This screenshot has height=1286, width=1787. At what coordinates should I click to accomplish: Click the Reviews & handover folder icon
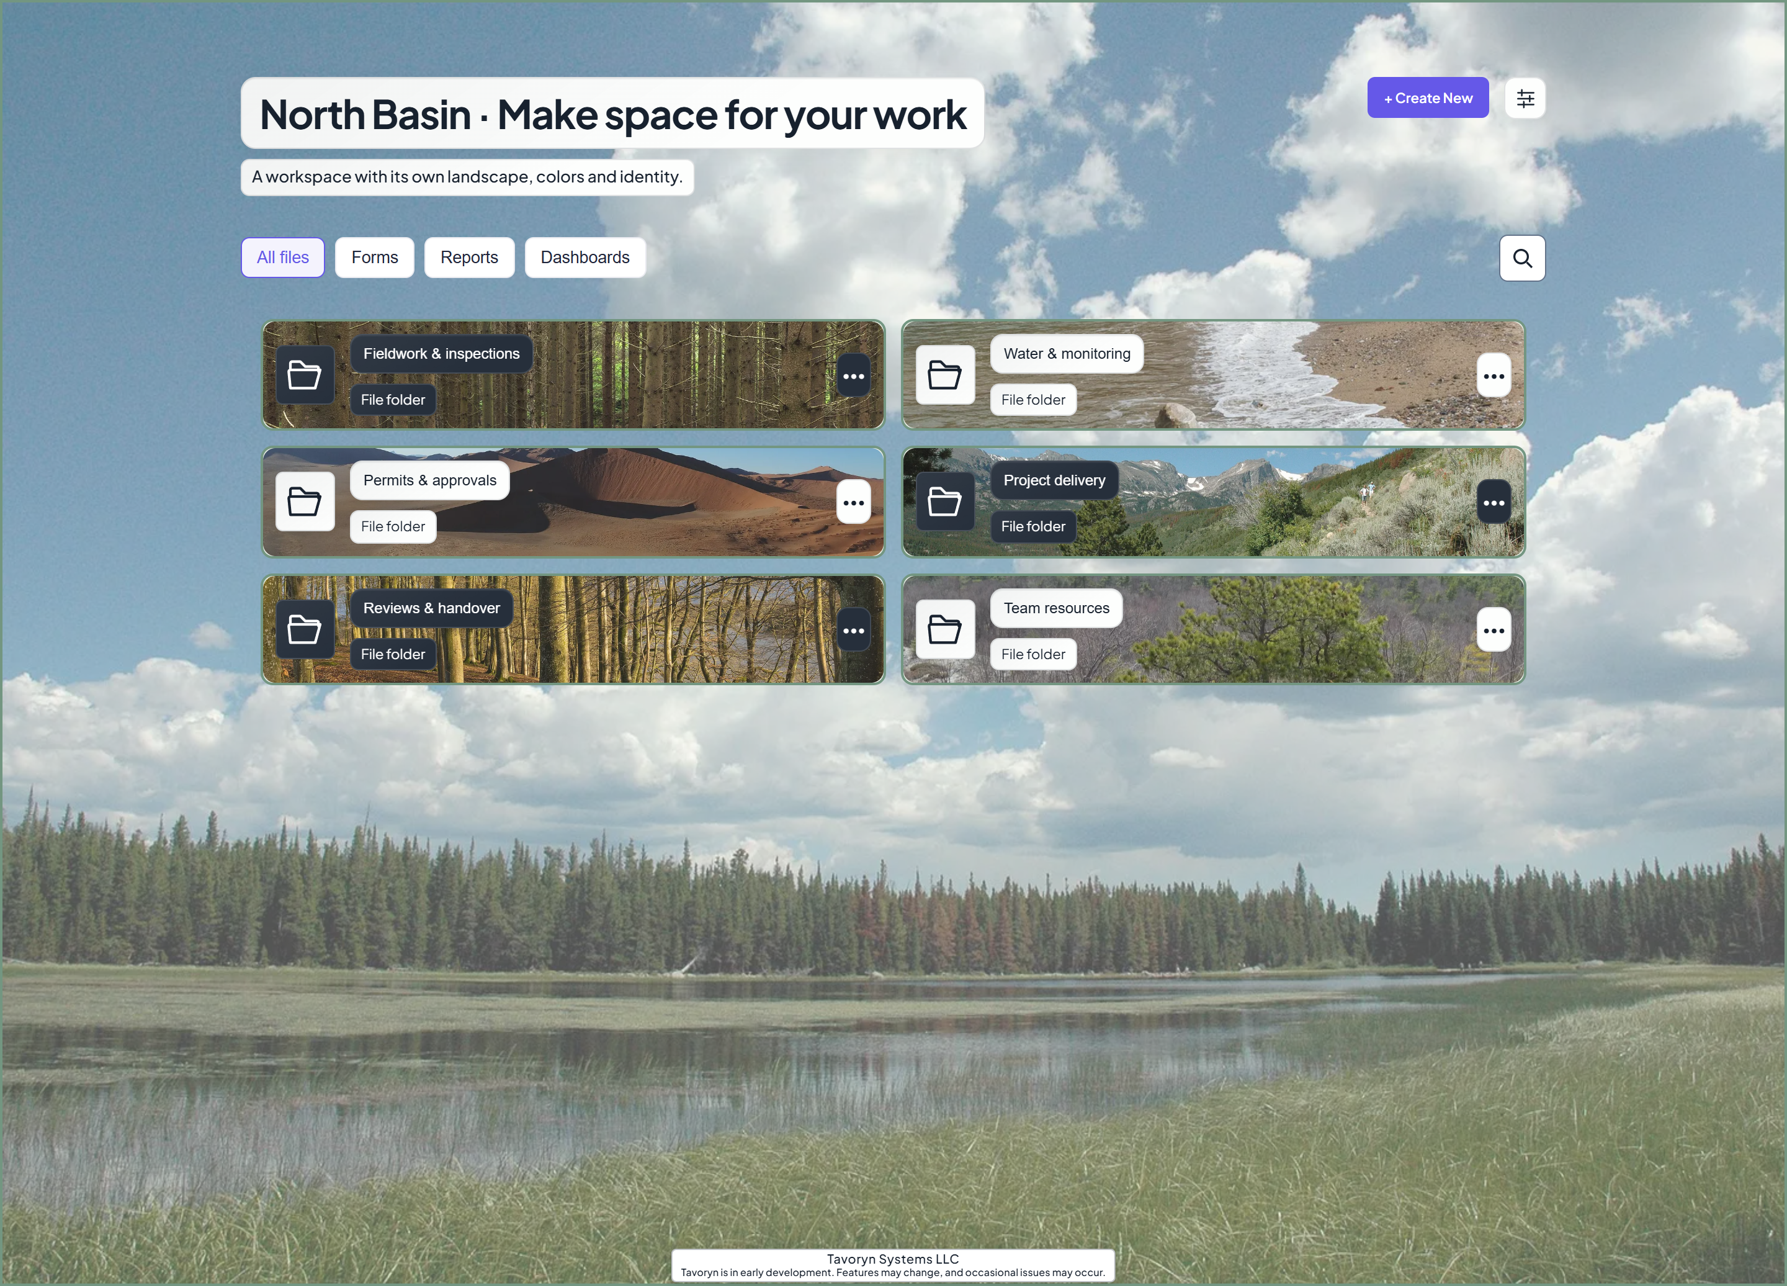pyautogui.click(x=304, y=629)
